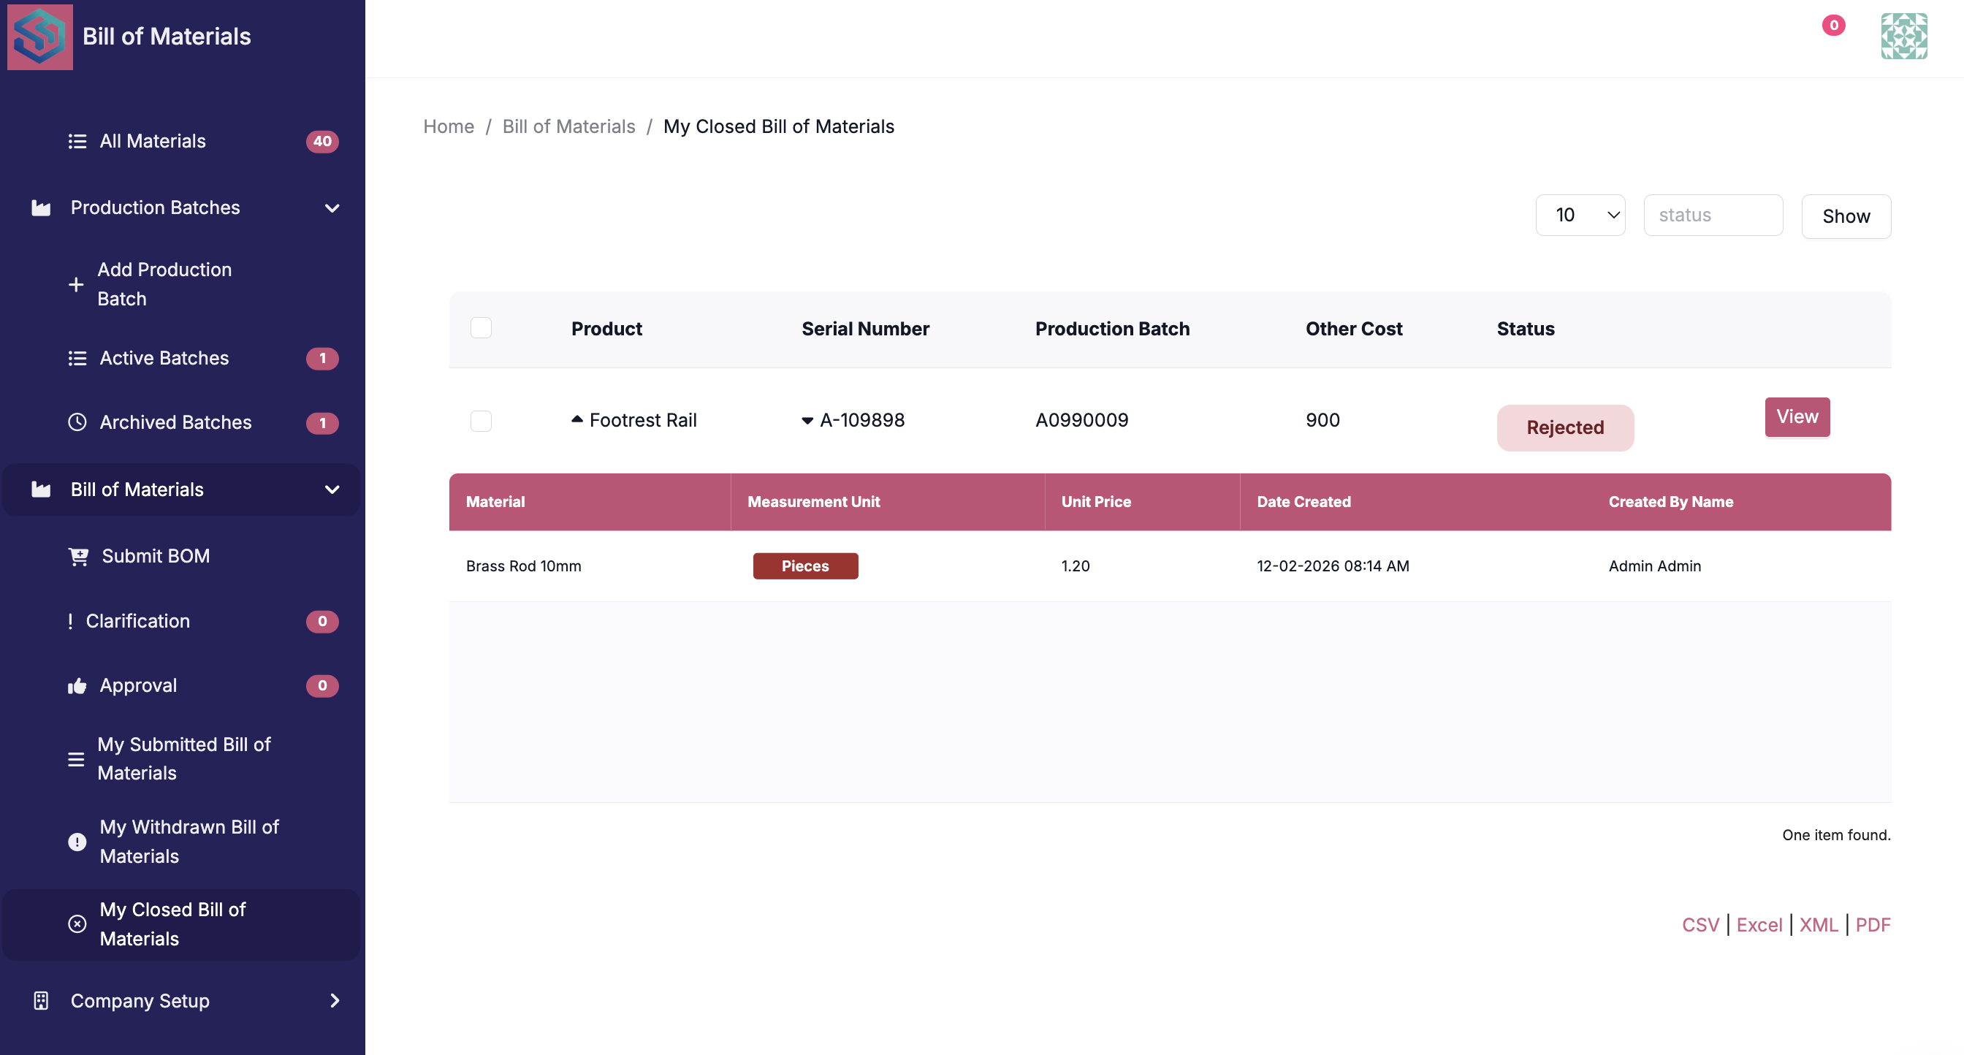Image resolution: width=1964 pixels, height=1055 pixels.
Task: Collapse the Production Batches menu chevron
Action: [332, 208]
